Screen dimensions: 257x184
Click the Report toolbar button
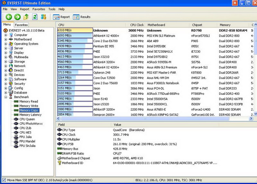tap(61, 17)
